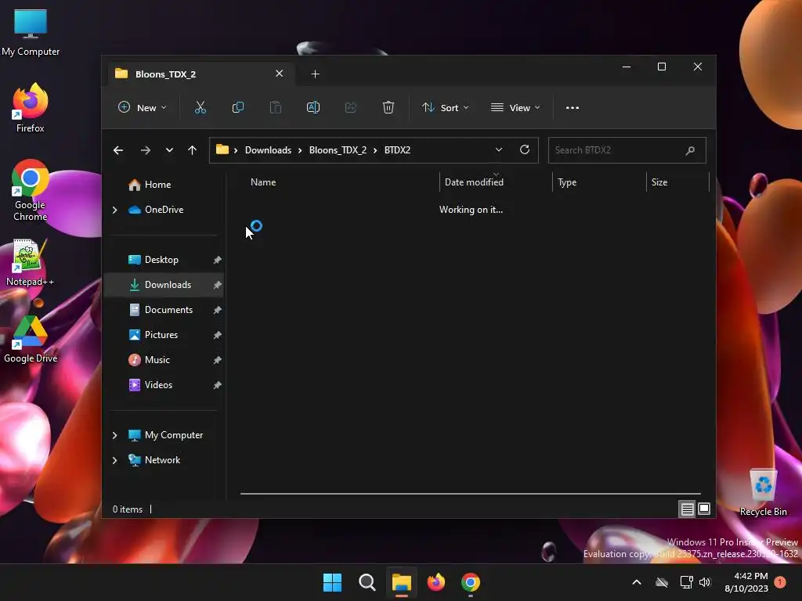Viewport: 802px width, 601px height.
Task: Switch to large thumbnails view icon
Action: [704, 509]
